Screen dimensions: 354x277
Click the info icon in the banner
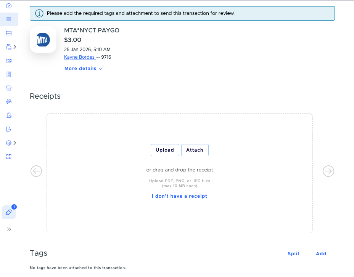click(39, 13)
